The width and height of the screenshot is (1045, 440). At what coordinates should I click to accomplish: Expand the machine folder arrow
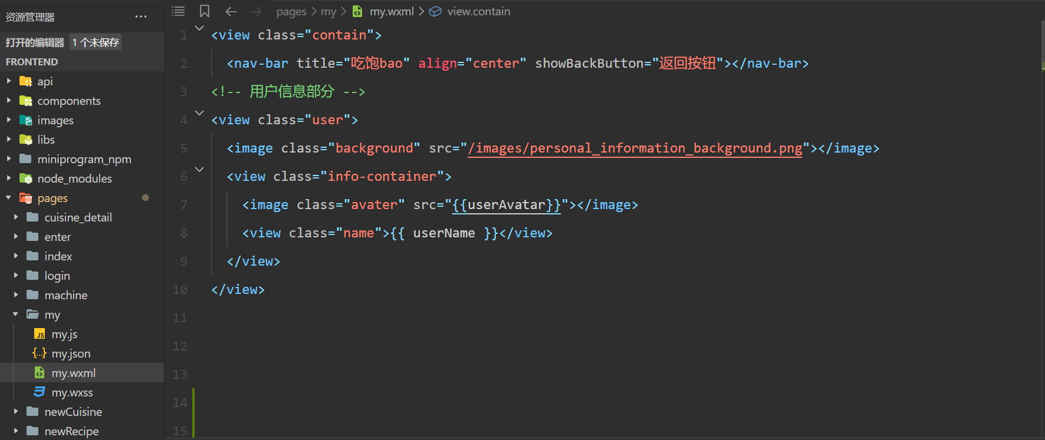[16, 295]
